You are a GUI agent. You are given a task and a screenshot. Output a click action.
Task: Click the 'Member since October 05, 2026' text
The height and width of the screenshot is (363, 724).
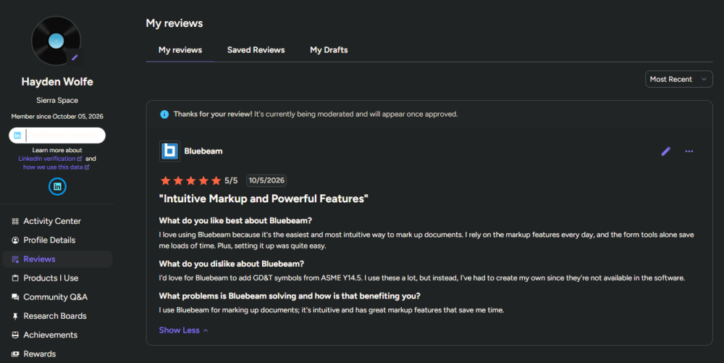[x=57, y=117]
